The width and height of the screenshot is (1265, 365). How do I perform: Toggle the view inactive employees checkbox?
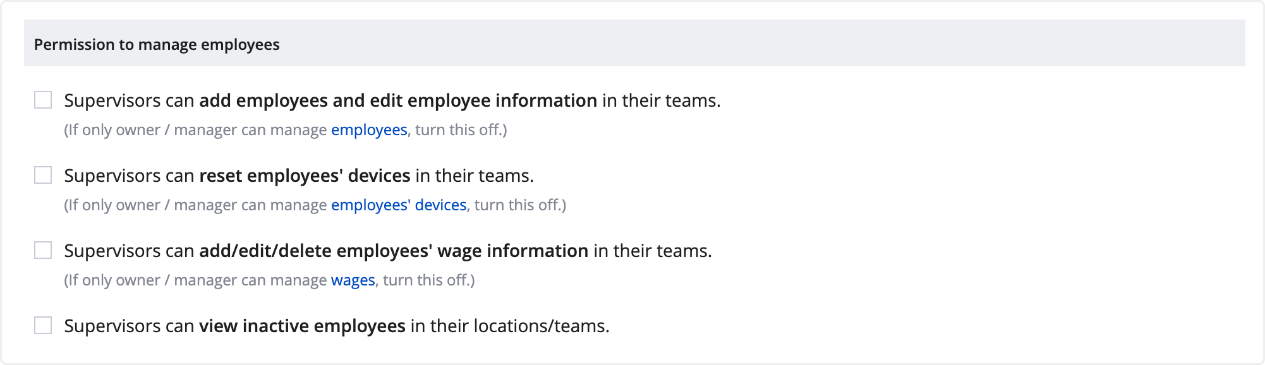click(43, 325)
